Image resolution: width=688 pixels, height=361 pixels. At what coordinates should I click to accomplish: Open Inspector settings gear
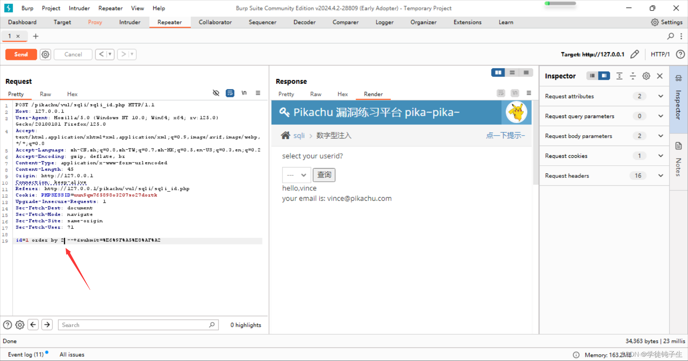point(646,76)
